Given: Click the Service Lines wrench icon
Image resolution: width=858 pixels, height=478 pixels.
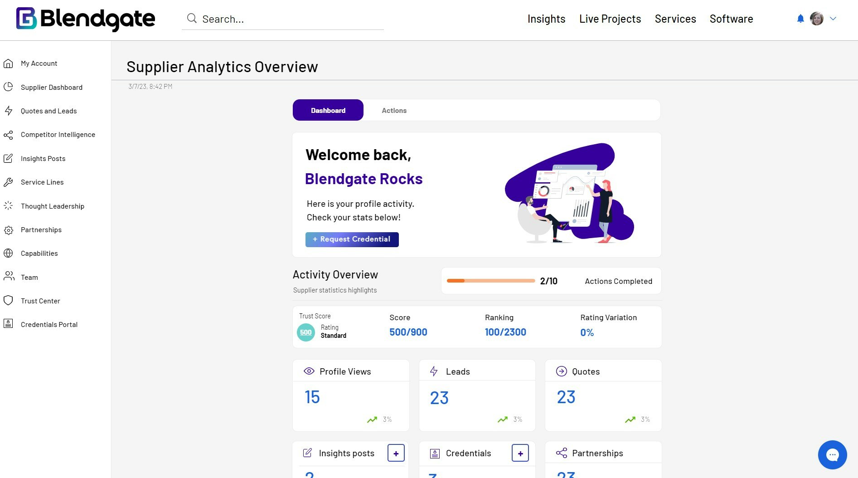Looking at the screenshot, I should (8, 182).
